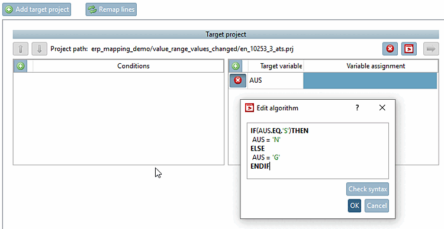Image resolution: width=444 pixels, height=229 pixels.
Task: Click the grey right arrow icon
Action: [431, 49]
